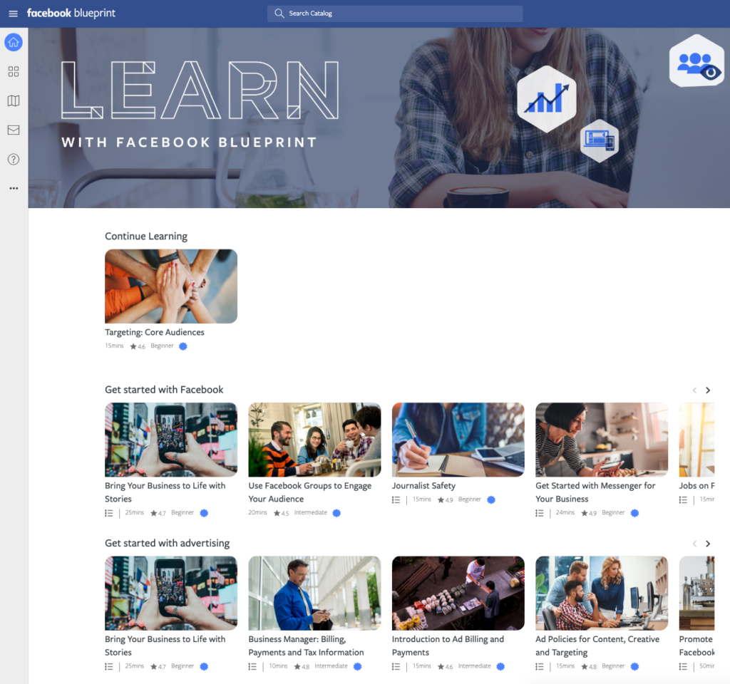The height and width of the screenshot is (684, 730).
Task: Open the learning paths map icon
Action: (14, 100)
